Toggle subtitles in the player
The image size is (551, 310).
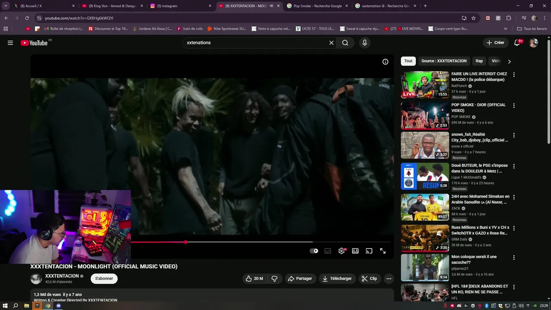pyautogui.click(x=328, y=251)
